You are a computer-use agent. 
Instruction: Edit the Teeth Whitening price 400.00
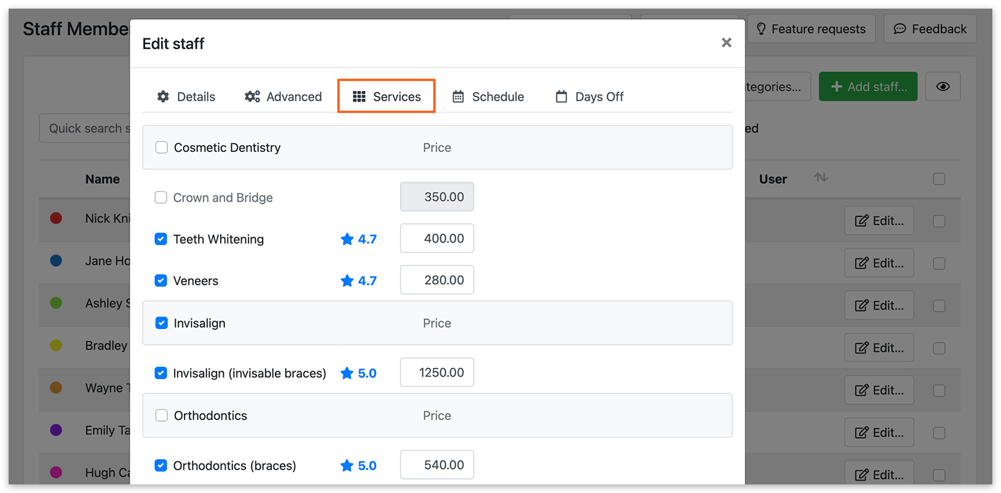click(x=437, y=239)
